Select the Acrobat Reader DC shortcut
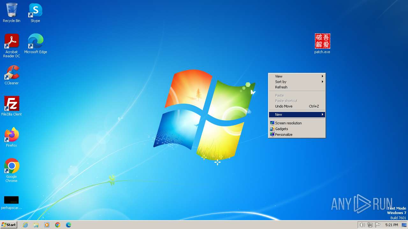This screenshot has height=229, width=408. pyautogui.click(x=11, y=46)
